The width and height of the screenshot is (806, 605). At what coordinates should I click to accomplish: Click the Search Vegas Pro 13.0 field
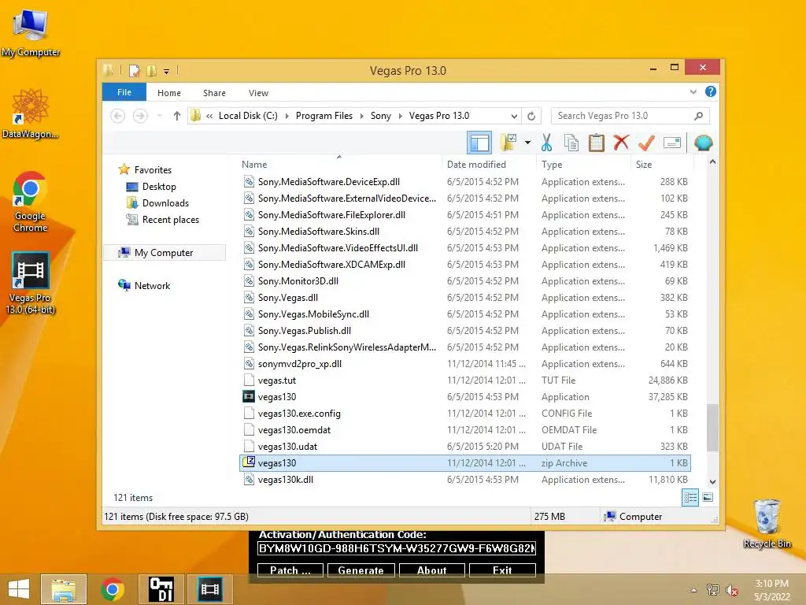click(630, 116)
